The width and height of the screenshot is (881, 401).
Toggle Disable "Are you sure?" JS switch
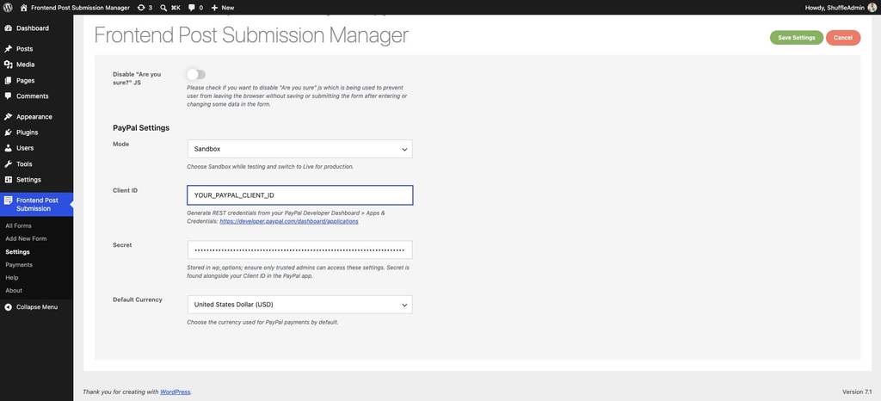[x=197, y=74]
